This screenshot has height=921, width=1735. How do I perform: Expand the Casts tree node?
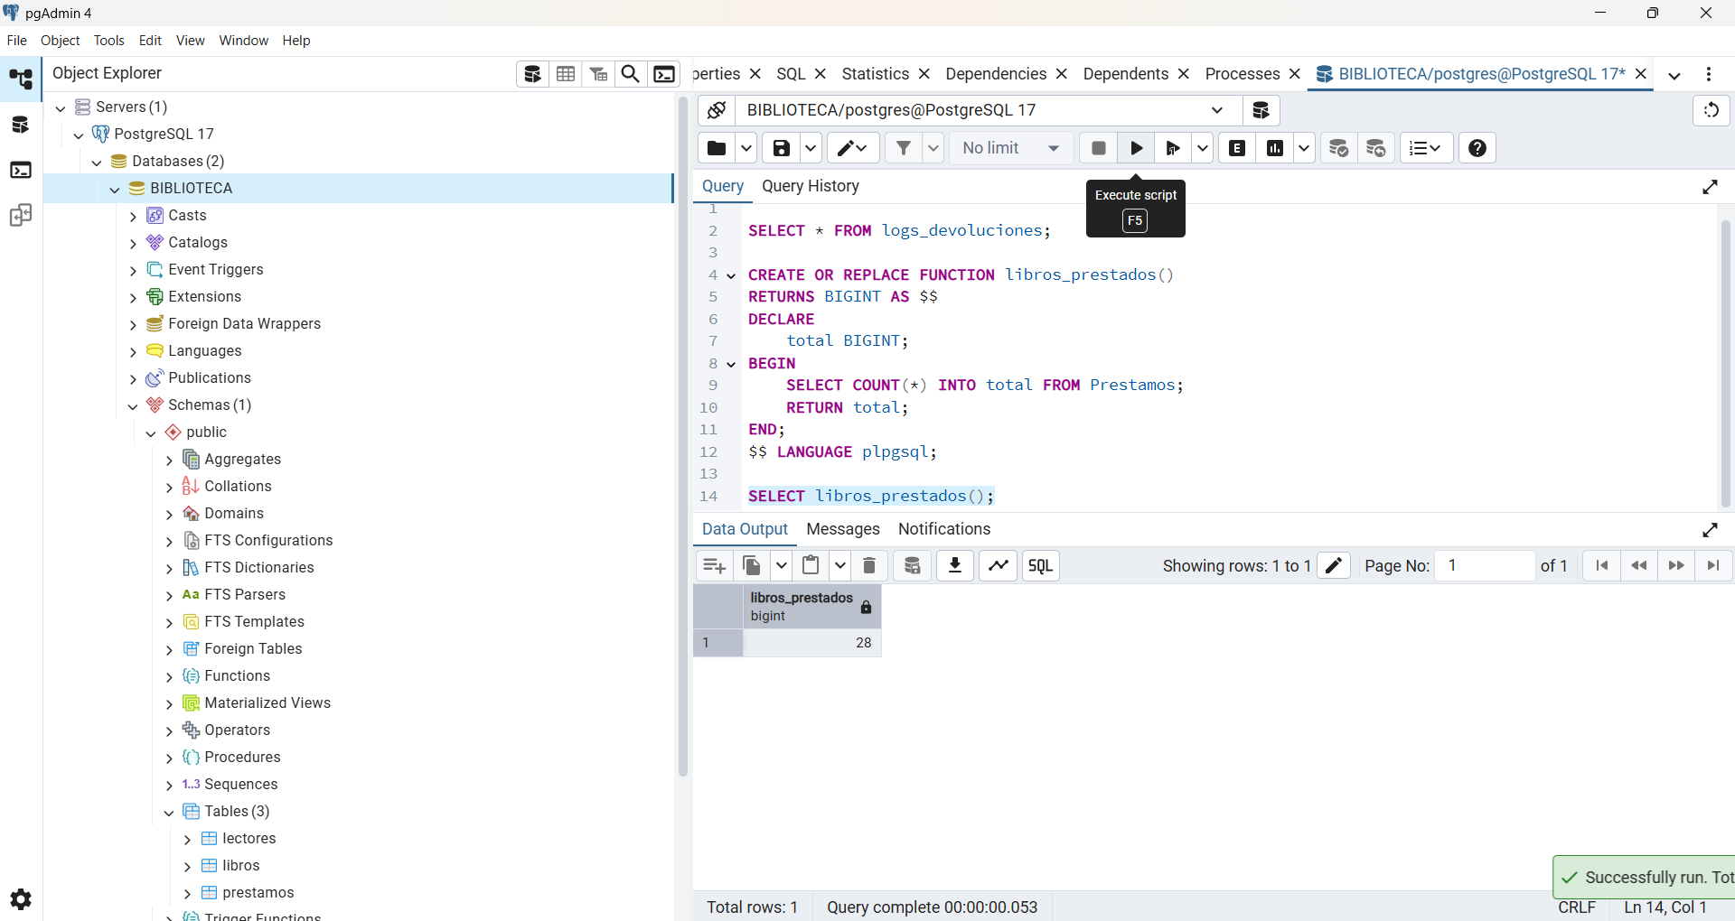[x=133, y=216]
